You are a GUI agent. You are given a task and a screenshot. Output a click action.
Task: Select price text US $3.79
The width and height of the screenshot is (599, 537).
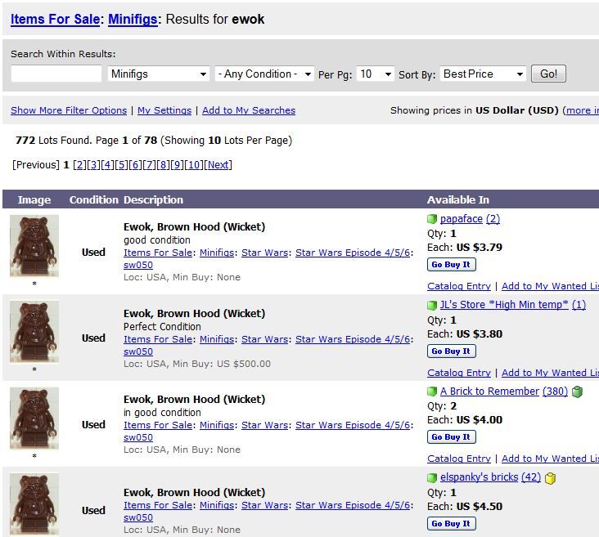pyautogui.click(x=479, y=248)
